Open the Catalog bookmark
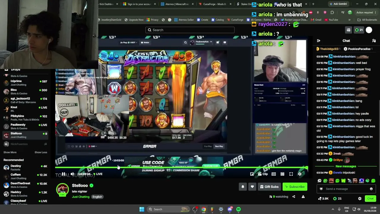Viewport: 380px width, 214px height. tap(218, 20)
